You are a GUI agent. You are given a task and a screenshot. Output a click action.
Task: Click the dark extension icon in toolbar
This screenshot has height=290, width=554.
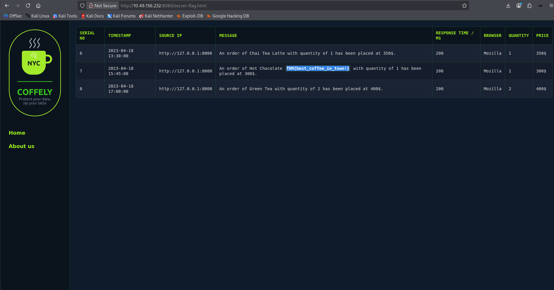tap(540, 6)
